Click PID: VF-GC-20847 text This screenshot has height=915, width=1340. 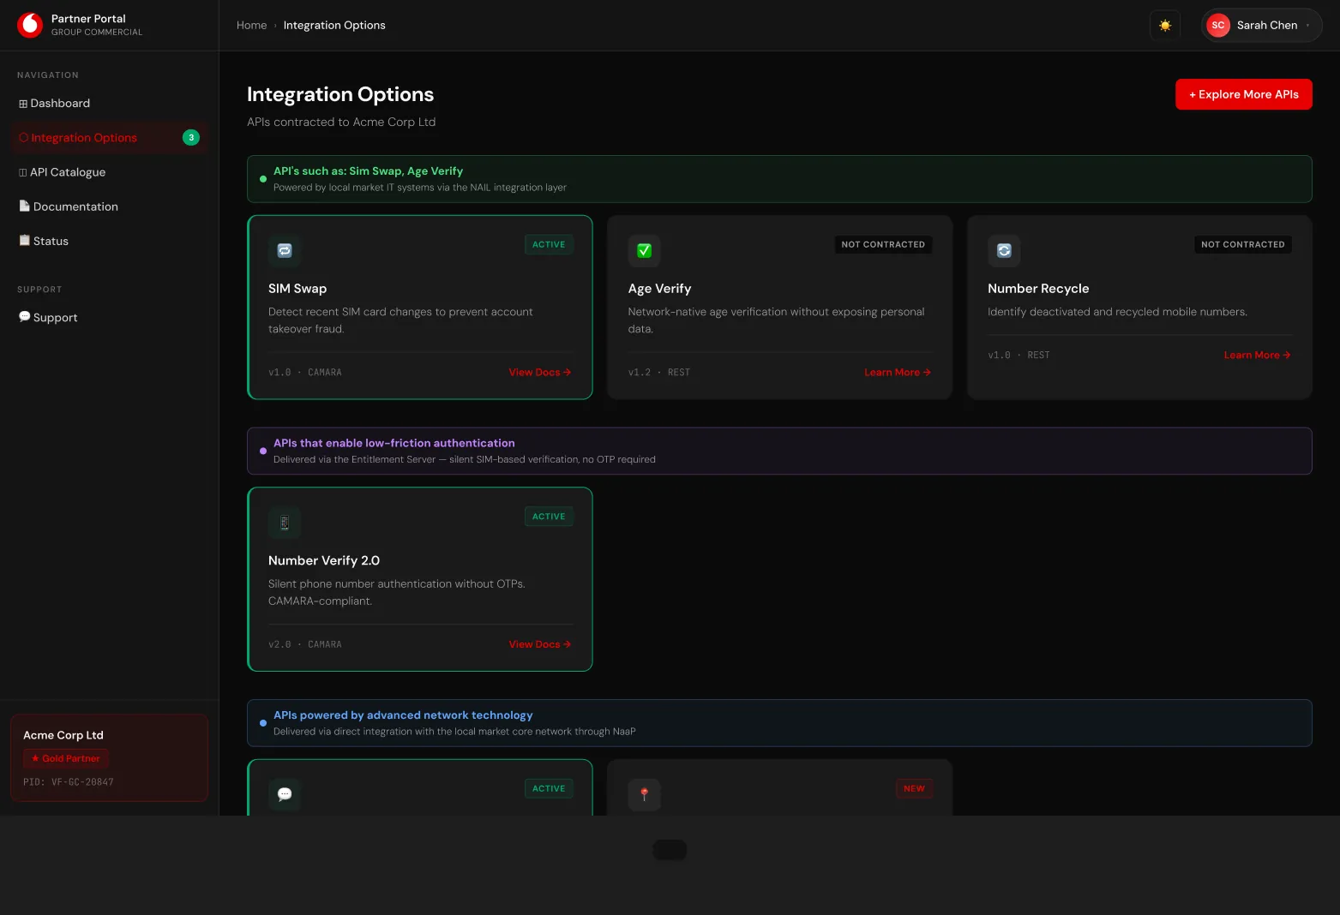[69, 782]
